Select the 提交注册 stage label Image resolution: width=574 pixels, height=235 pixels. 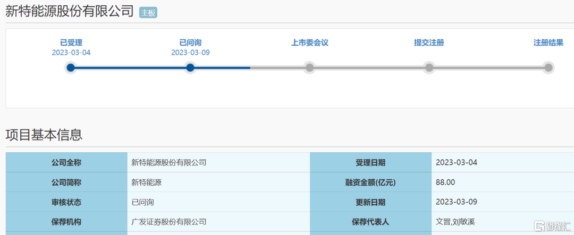(x=429, y=42)
